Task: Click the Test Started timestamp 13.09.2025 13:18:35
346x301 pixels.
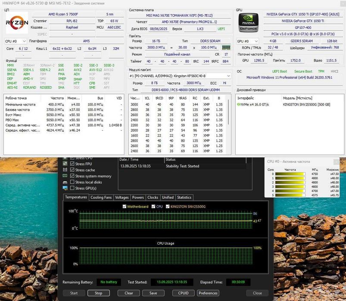Action: [172, 282]
